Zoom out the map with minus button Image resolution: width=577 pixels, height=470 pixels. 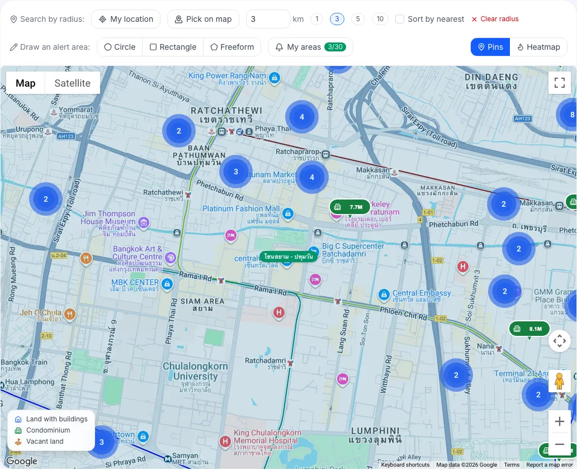(x=559, y=444)
